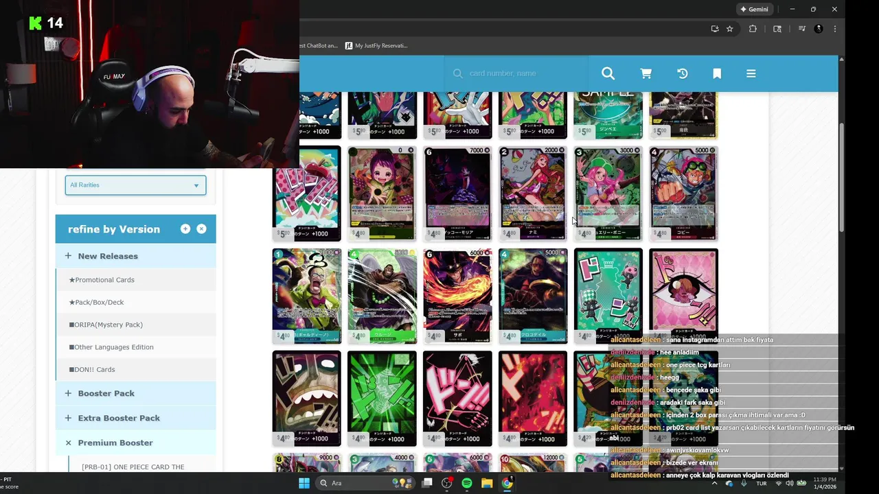
Task: Click the TUR keyboard language indicator
Action: pos(761,483)
